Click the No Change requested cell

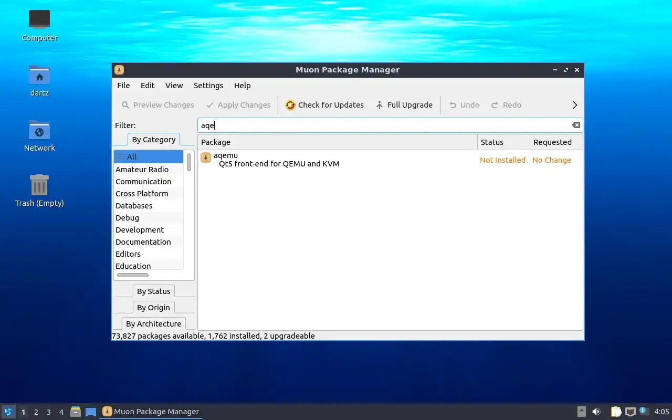coord(551,160)
